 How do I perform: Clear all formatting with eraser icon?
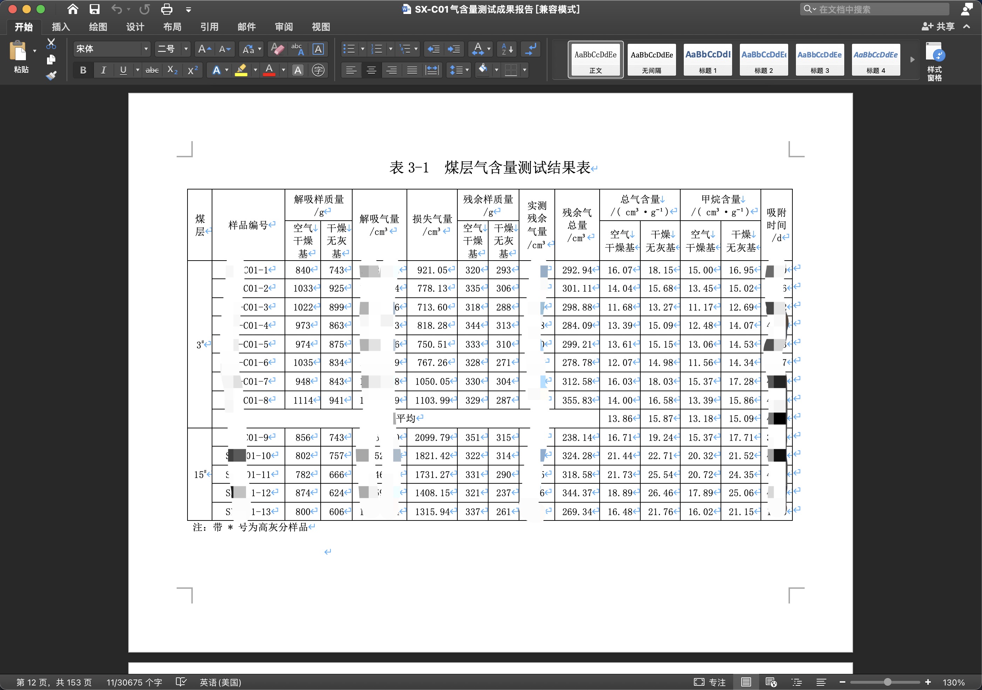[x=277, y=49]
